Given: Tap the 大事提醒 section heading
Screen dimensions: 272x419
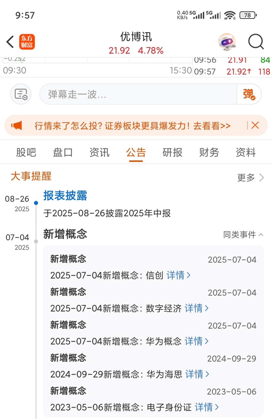Looking at the screenshot, I should 31,176.
